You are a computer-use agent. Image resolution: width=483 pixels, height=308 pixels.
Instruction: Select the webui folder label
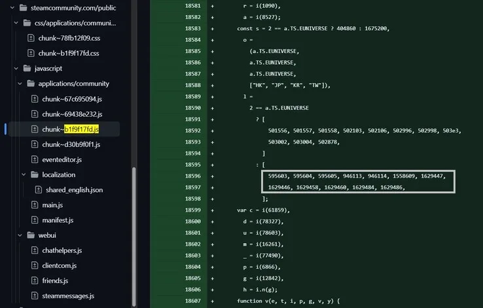[47, 235]
